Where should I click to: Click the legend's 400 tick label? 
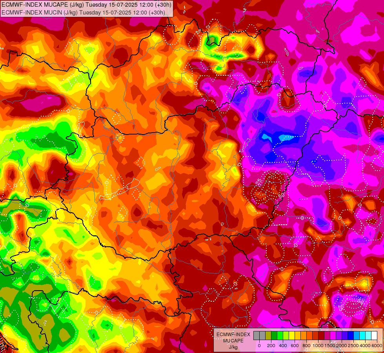[283, 346]
